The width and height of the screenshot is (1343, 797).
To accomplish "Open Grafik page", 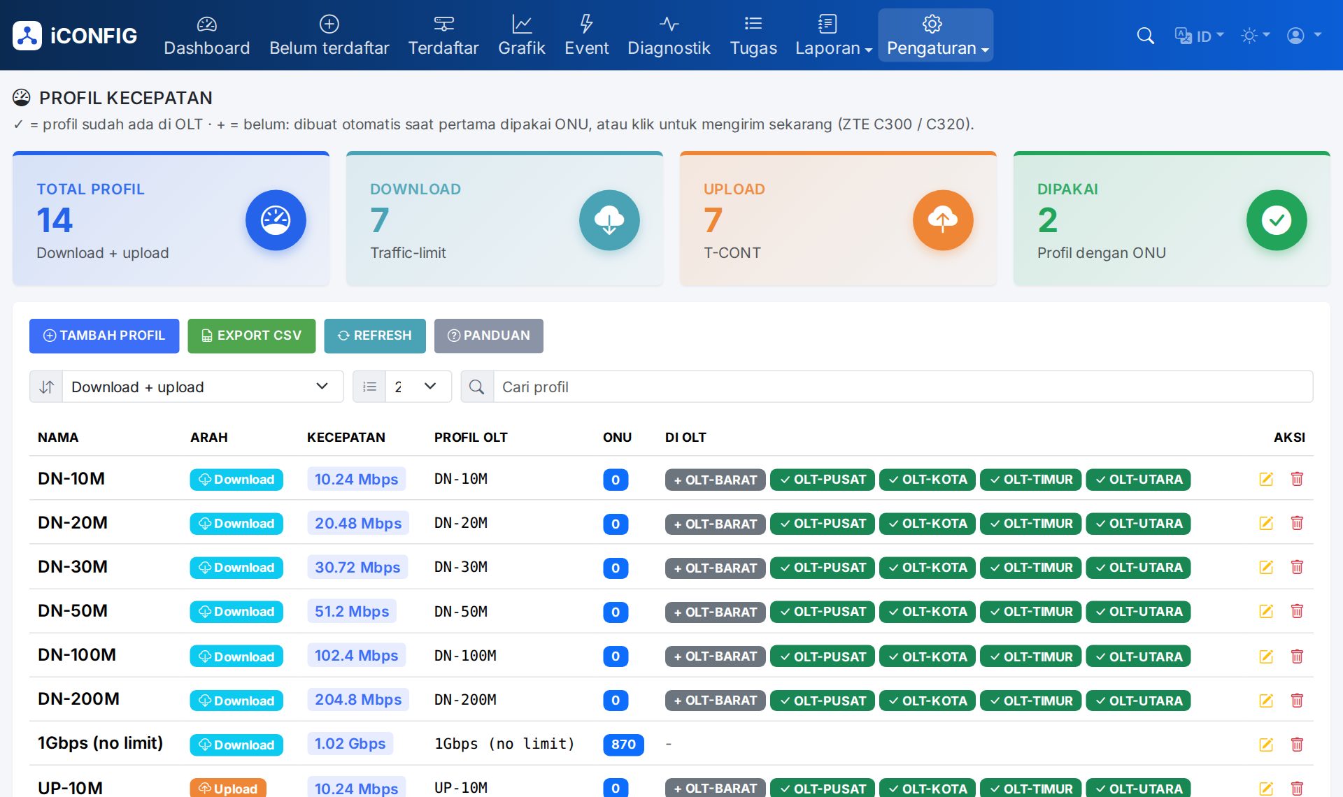I will click(521, 35).
